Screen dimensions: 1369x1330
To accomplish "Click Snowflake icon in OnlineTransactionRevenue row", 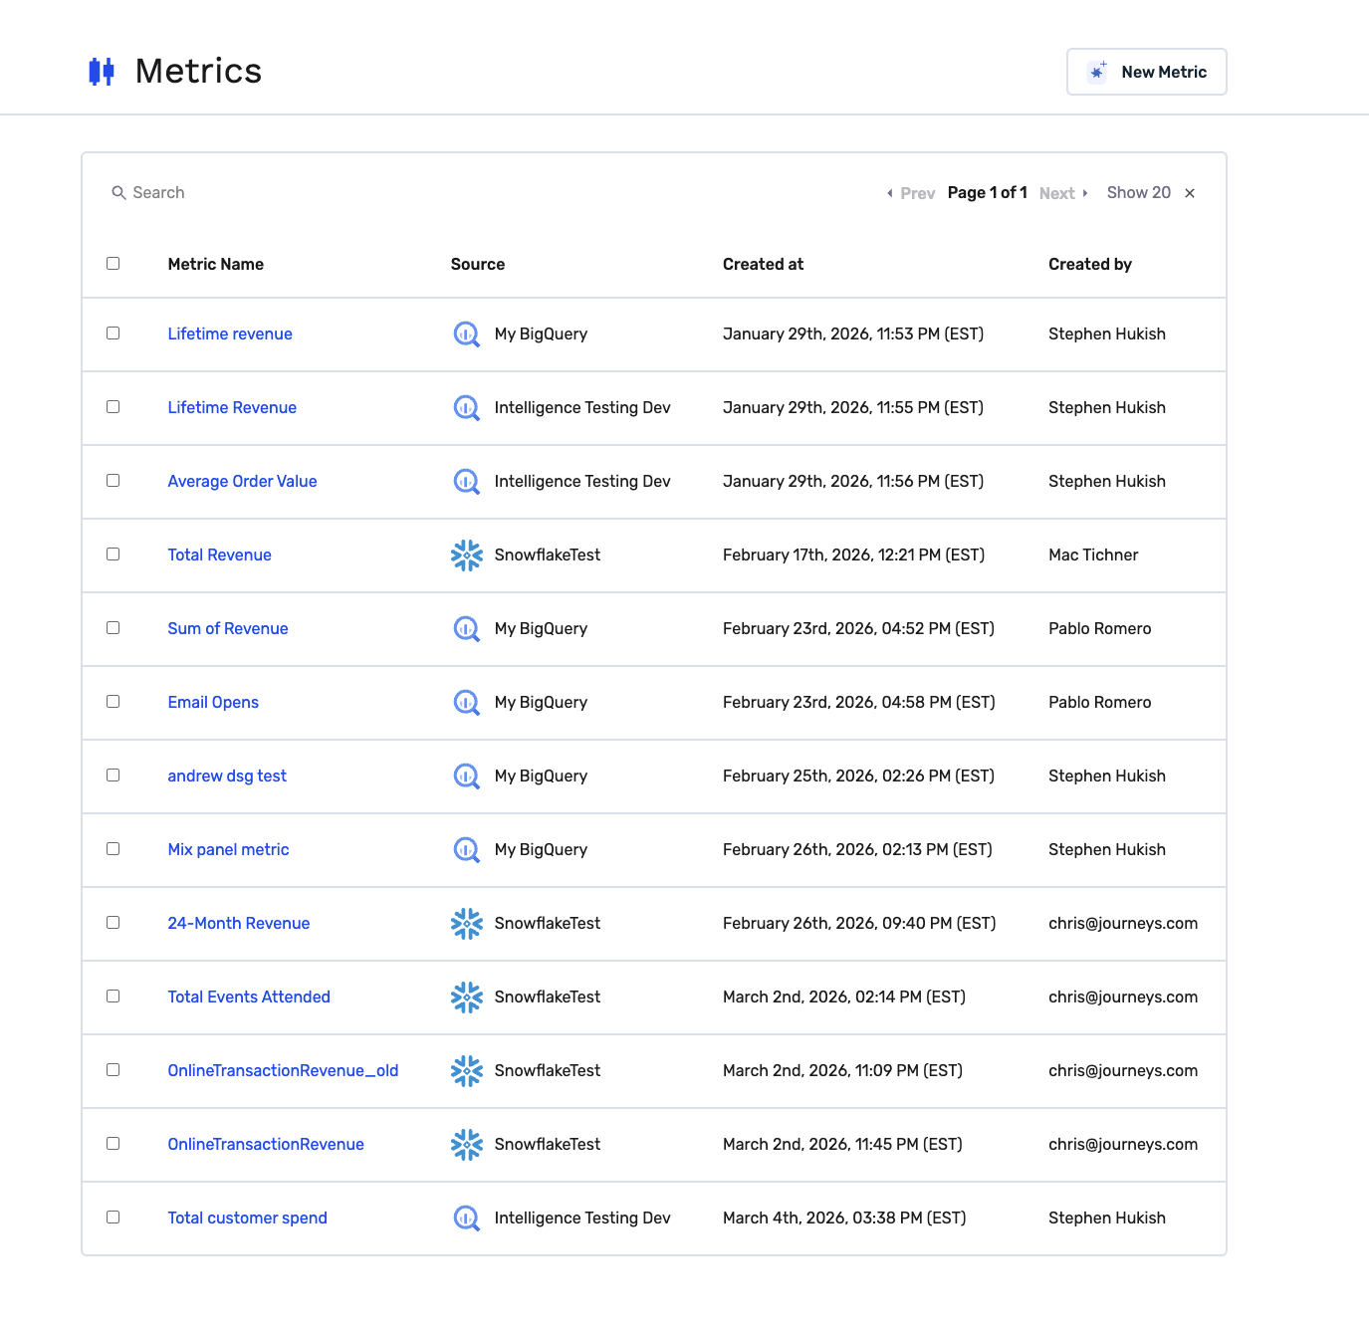I will click(467, 1144).
